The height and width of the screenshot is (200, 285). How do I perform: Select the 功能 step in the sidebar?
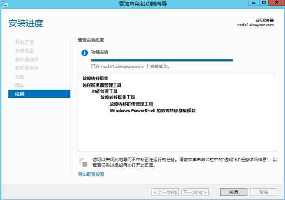click(x=19, y=77)
